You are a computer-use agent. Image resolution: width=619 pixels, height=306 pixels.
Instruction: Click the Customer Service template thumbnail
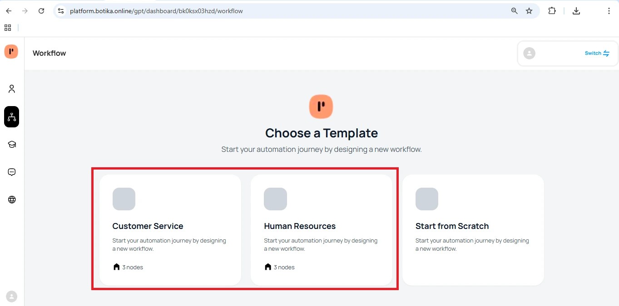(x=124, y=199)
